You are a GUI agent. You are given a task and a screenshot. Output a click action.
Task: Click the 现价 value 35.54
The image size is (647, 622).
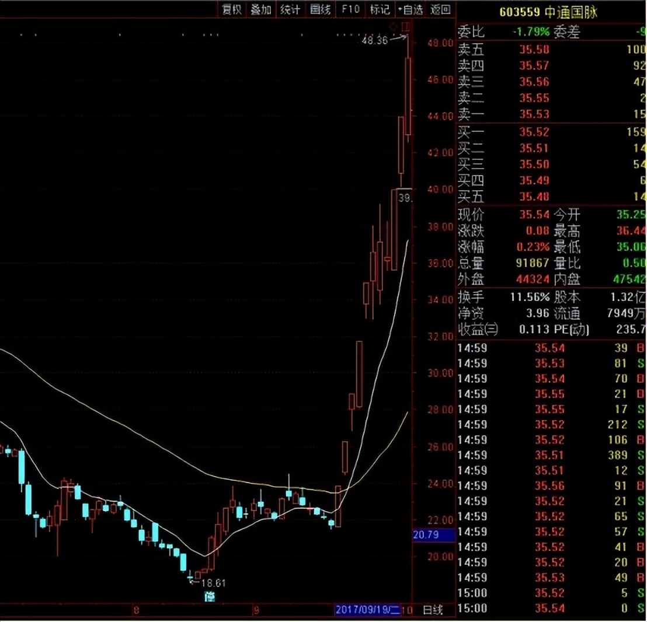click(534, 214)
